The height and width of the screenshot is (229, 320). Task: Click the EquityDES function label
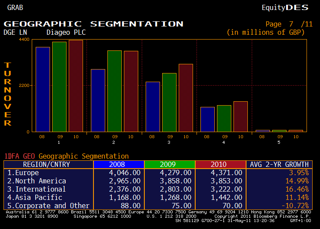coord(285,7)
